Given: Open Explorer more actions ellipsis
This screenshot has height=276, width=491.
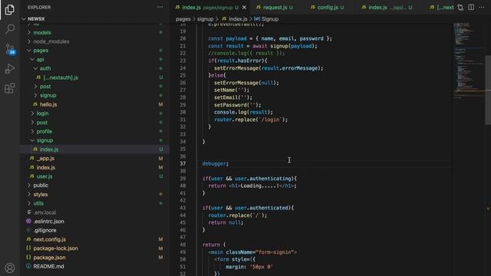Looking at the screenshot, I should 160,7.
